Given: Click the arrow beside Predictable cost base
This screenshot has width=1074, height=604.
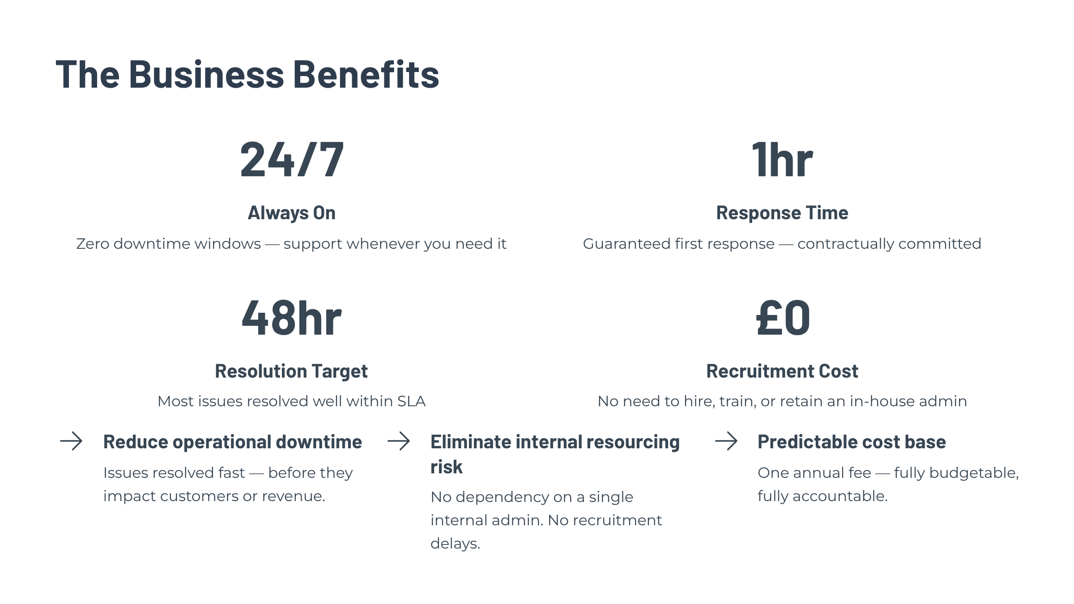Looking at the screenshot, I should (726, 441).
